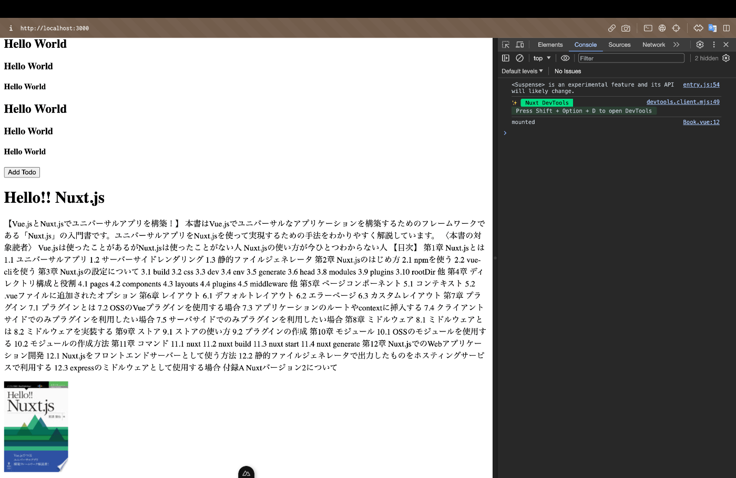Switch to the Elements tab
The image size is (736, 478).
(x=550, y=45)
